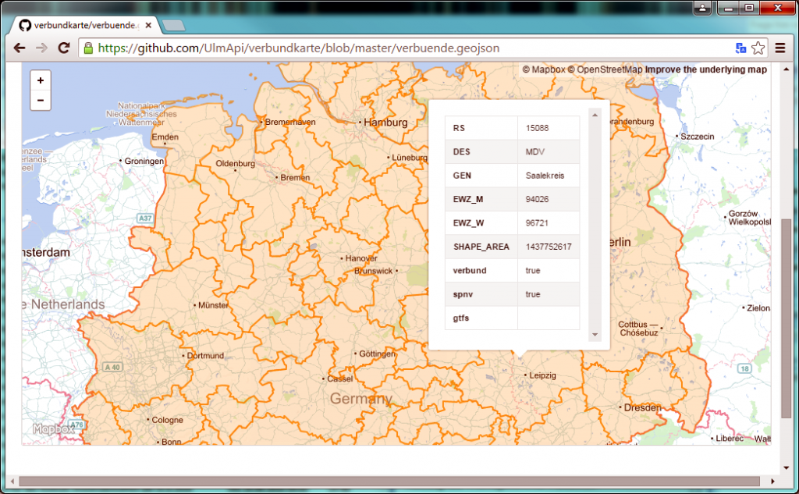Click the Mapbox logo on the map

(x=54, y=428)
